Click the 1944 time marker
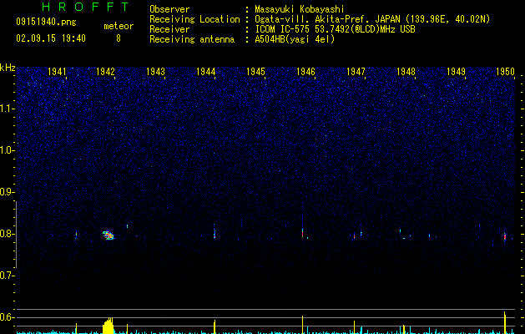 (x=205, y=72)
